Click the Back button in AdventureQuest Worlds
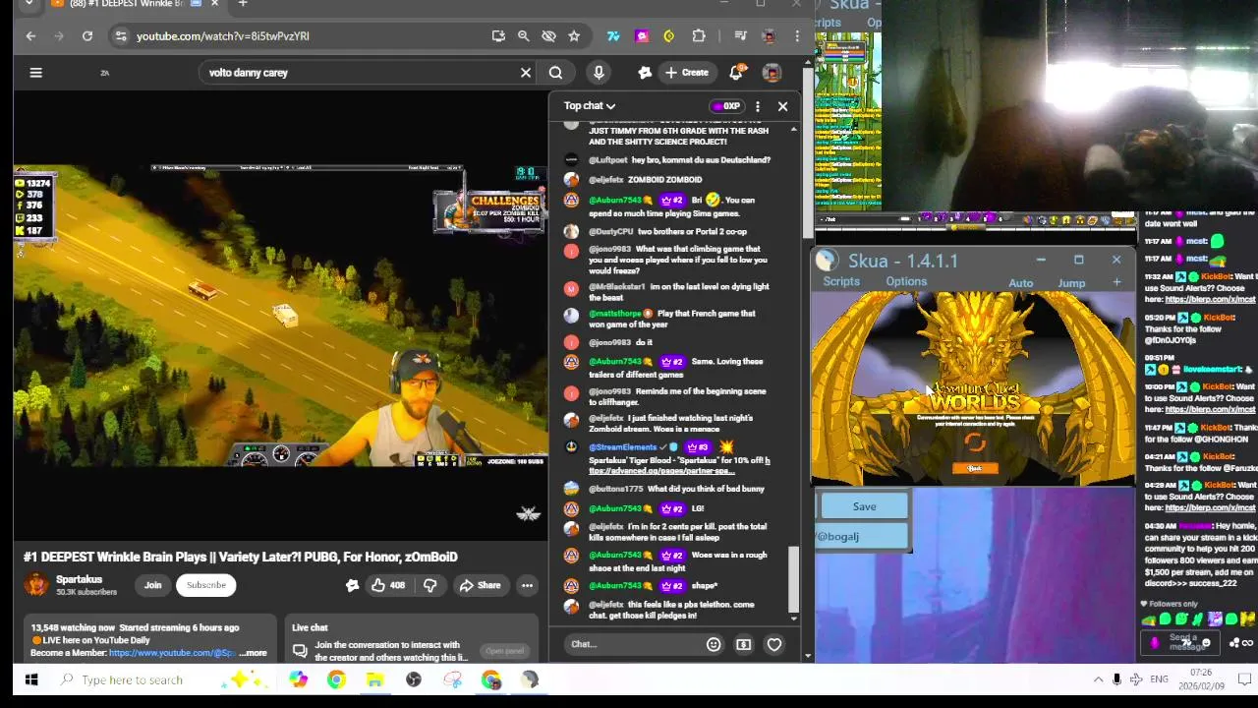The image size is (1258, 708). pos(974,469)
